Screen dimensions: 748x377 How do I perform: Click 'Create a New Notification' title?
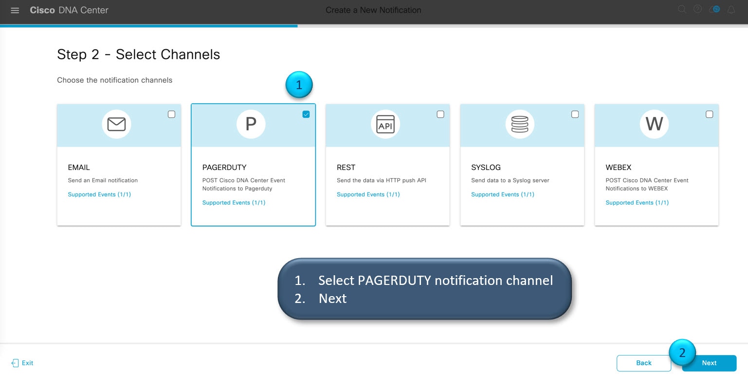click(x=373, y=10)
